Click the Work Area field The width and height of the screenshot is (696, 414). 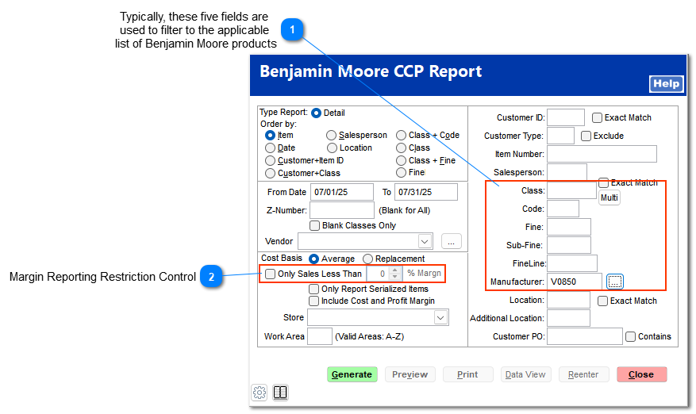click(x=320, y=336)
